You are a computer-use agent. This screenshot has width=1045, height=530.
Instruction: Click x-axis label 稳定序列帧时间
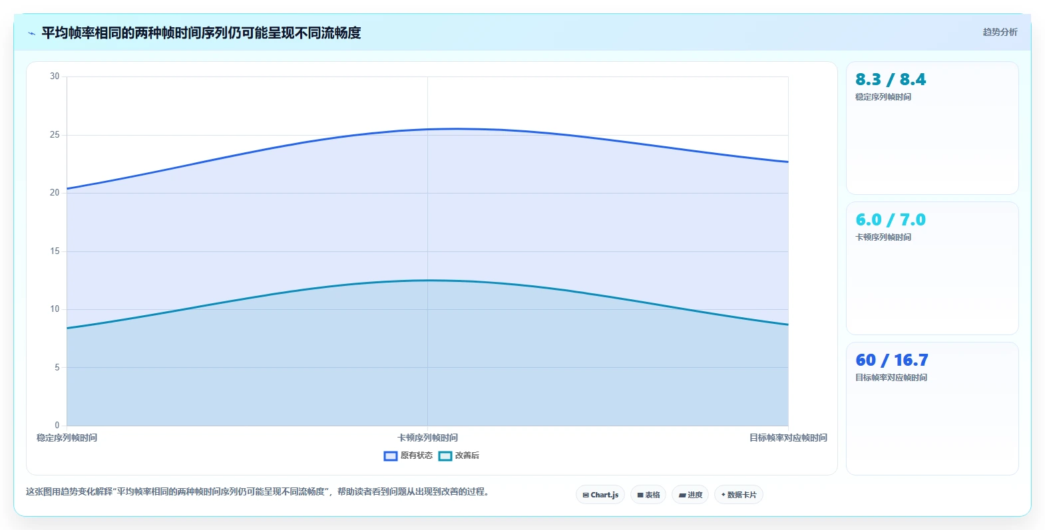coord(67,438)
